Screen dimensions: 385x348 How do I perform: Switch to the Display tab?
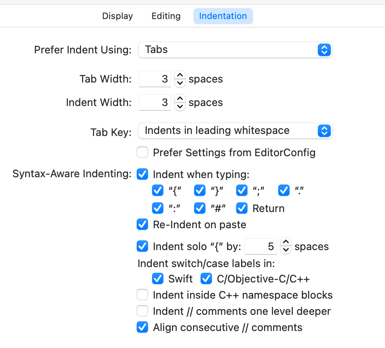click(117, 16)
